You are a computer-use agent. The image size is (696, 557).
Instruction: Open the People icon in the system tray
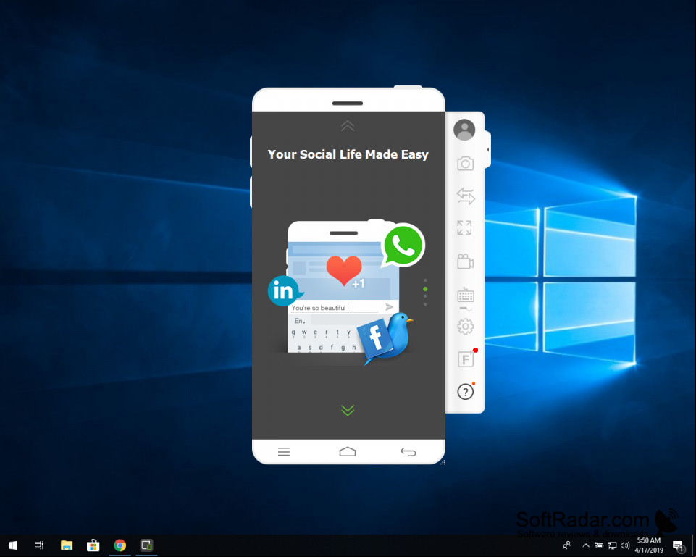pyautogui.click(x=567, y=545)
